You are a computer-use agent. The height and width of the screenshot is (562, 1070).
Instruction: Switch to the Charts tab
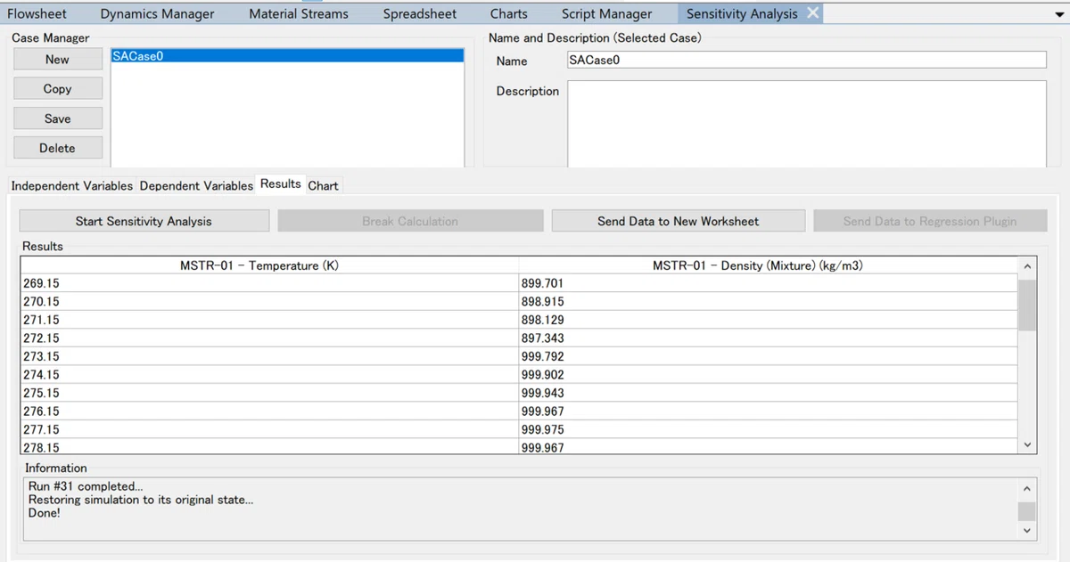(509, 14)
